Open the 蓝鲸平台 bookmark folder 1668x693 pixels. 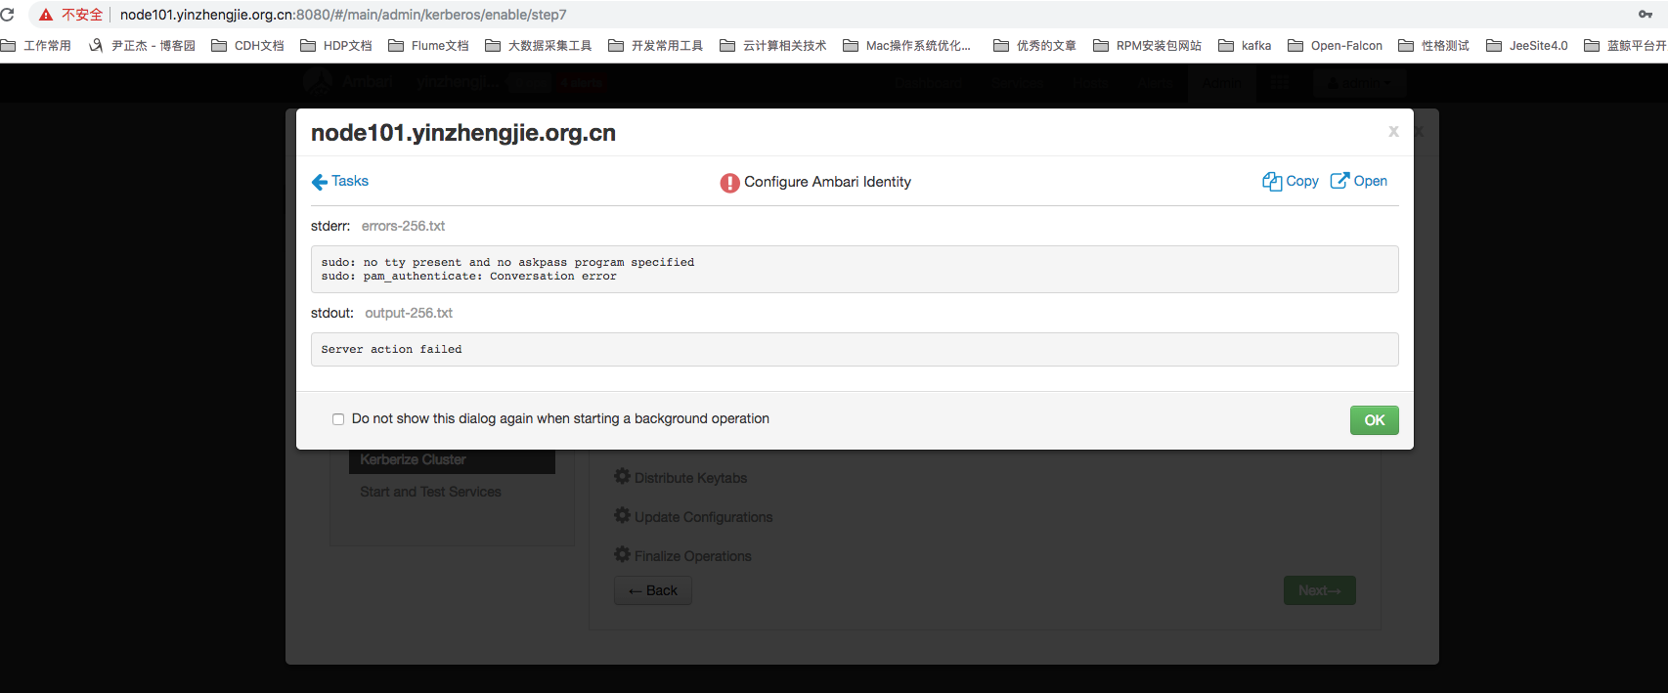1625,46
